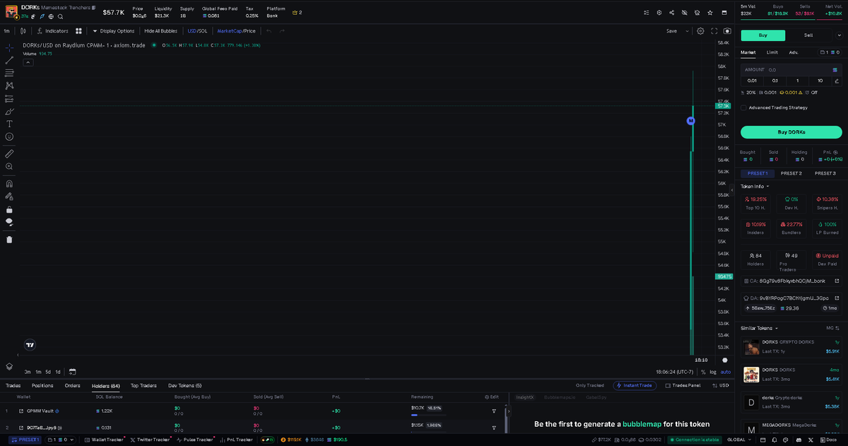Screen dimensions: 848x446
Task: Toggle Hide All Bubbles
Action: tap(161, 31)
